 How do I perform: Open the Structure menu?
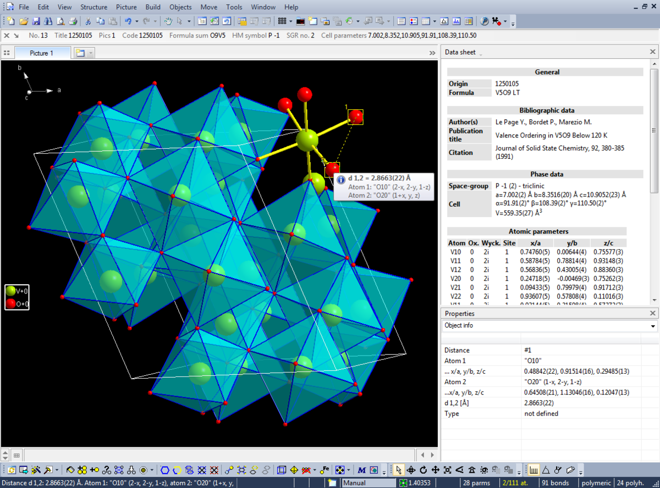coord(94,7)
